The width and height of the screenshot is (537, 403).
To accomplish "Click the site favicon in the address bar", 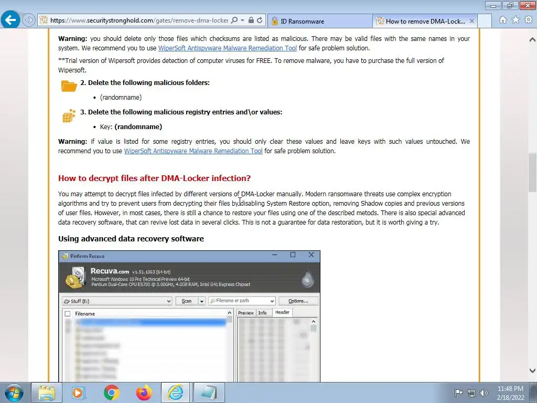I will 44,20.
